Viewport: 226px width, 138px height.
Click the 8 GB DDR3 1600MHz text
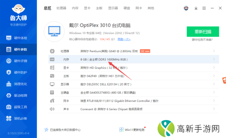[x=104, y=59]
